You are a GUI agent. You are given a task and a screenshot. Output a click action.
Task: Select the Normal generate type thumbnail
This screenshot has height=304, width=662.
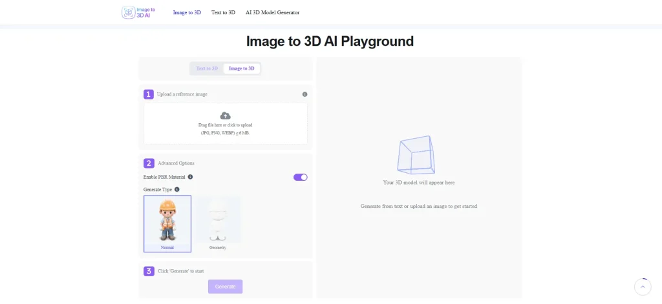coord(167,223)
